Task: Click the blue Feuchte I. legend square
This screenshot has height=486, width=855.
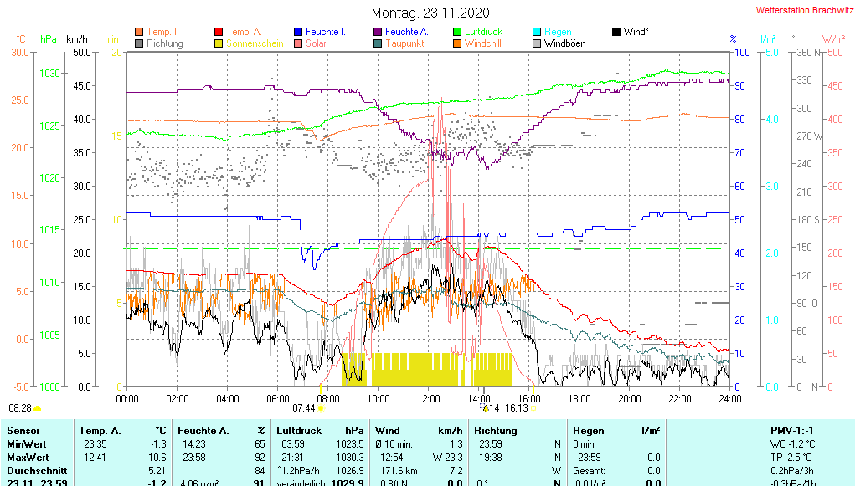Action: pos(298,32)
